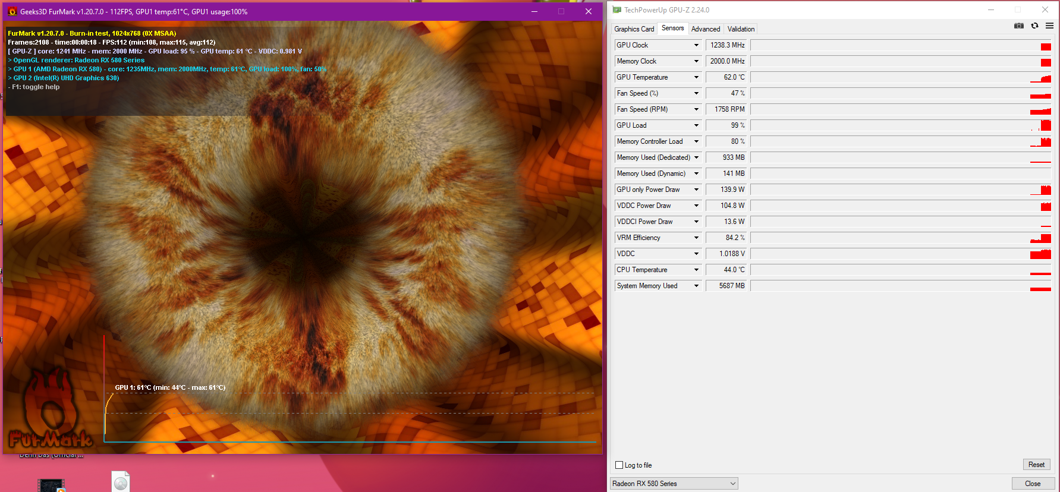The image size is (1060, 492).
Task: Open the Radeon RX 580 Series GPU selector
Action: click(674, 484)
